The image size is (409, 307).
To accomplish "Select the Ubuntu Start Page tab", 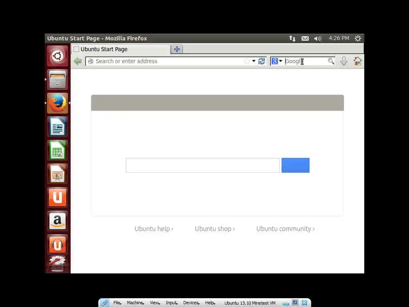I will click(121, 49).
